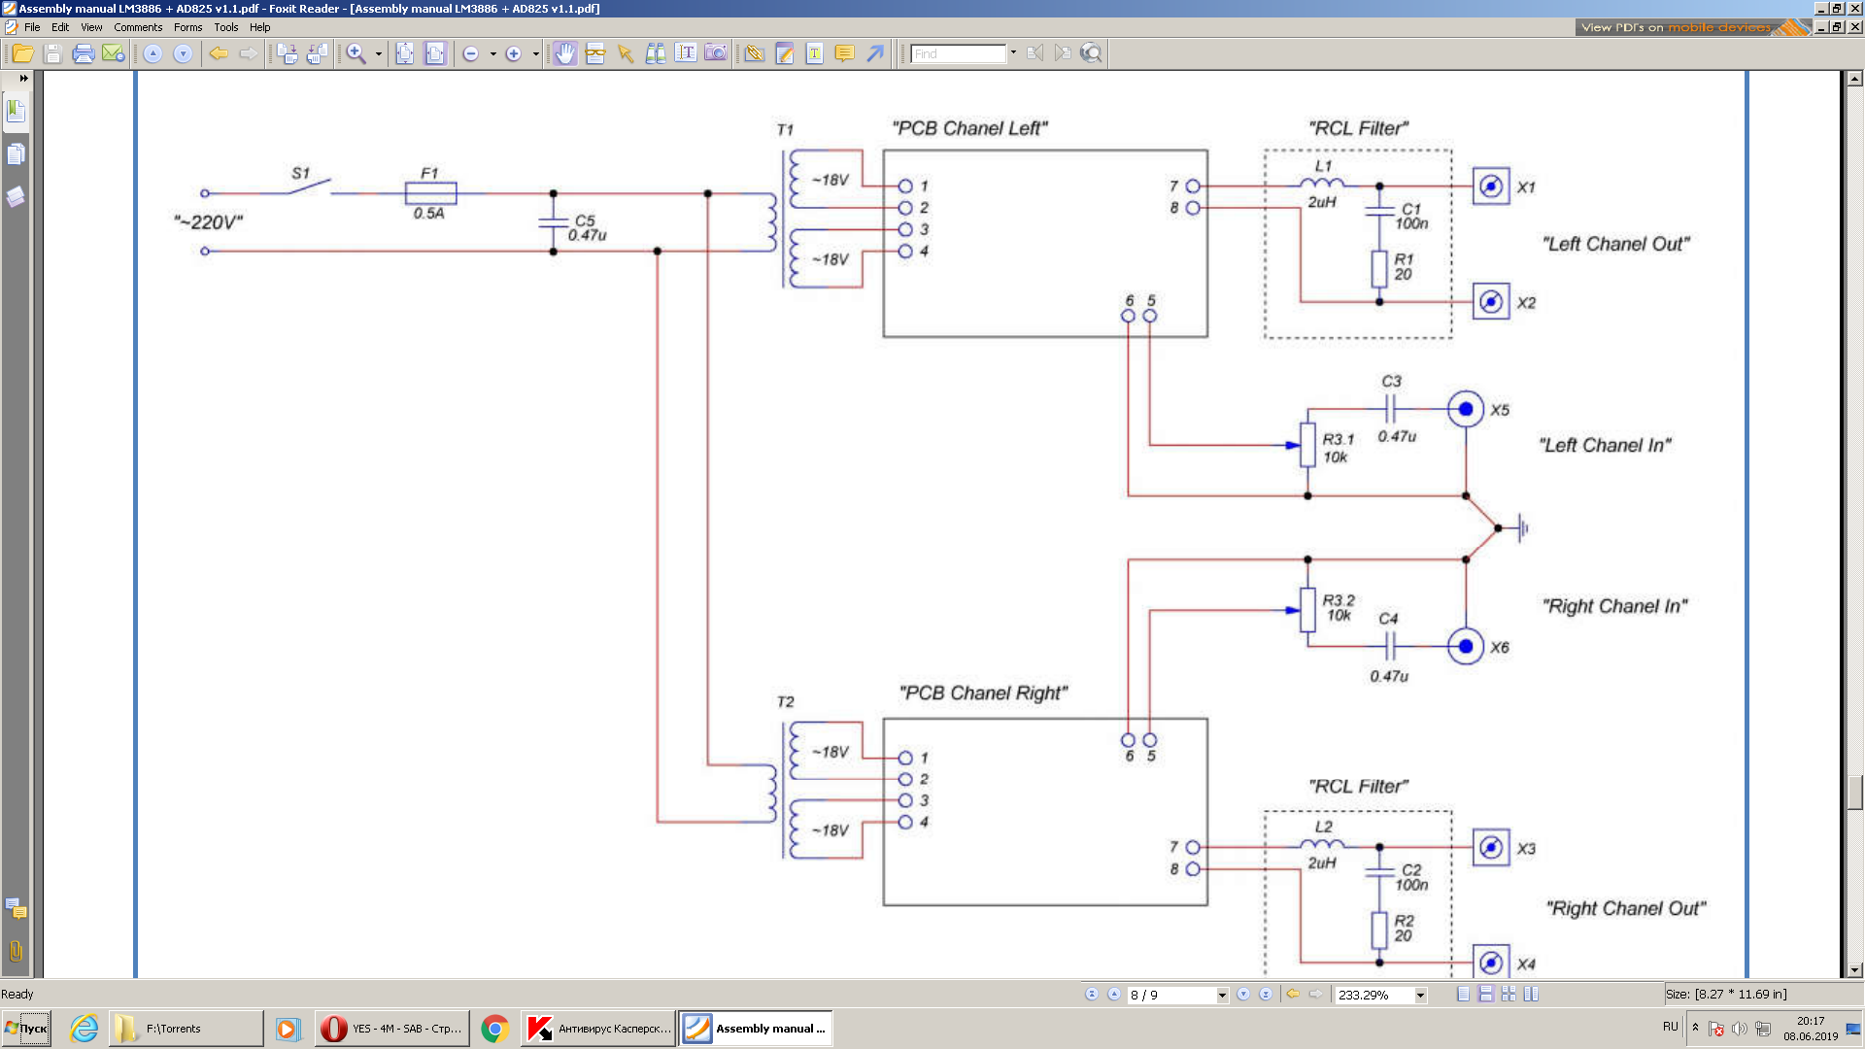Open the Edit menu
The width and height of the screenshot is (1865, 1049).
click(x=60, y=27)
